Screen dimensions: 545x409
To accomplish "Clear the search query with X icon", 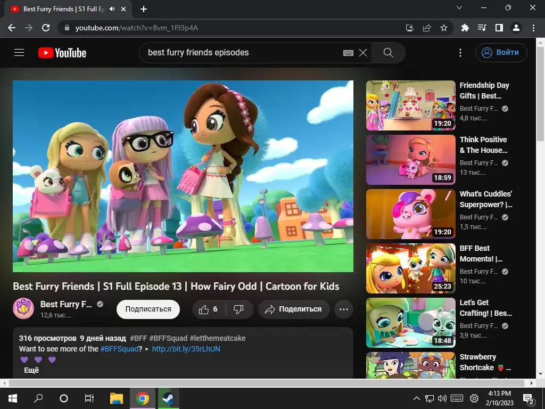I will point(363,53).
